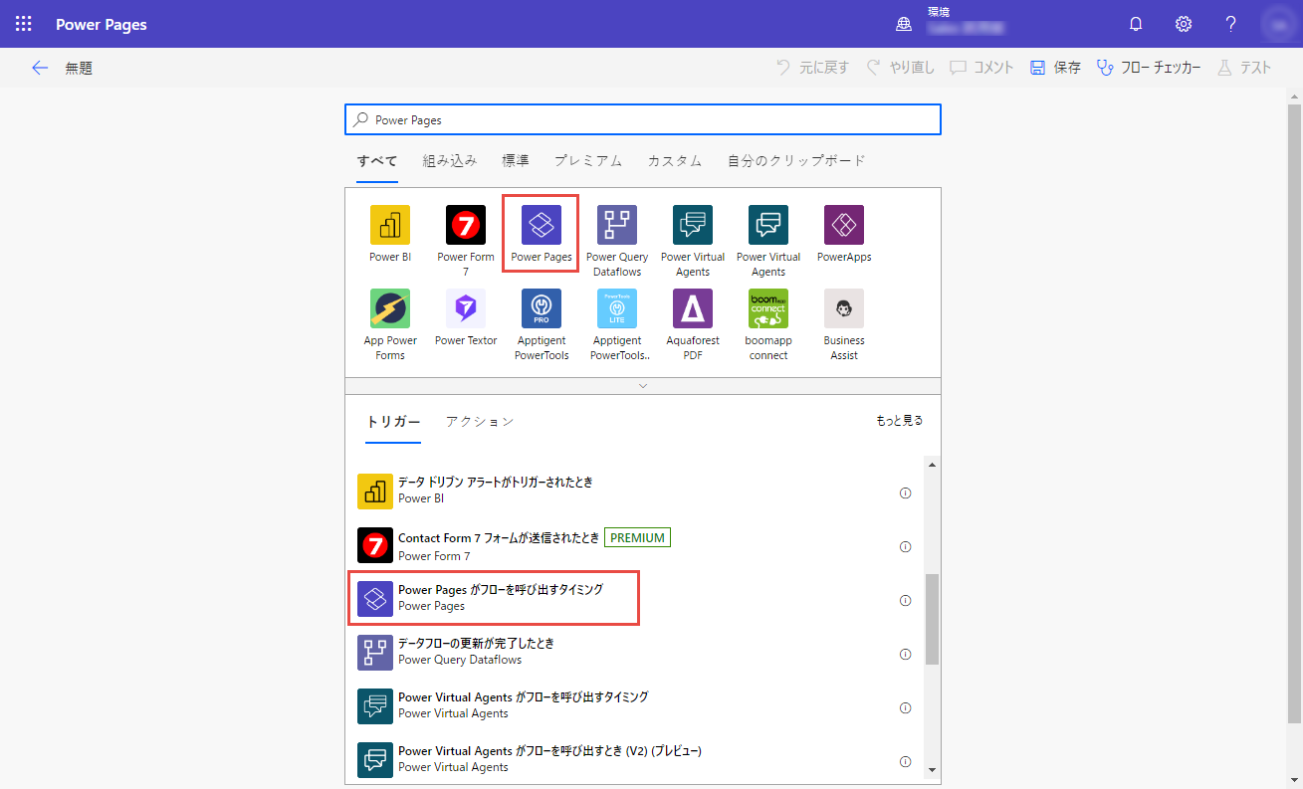Click trigger list scroll up arrow
Image resolution: width=1303 pixels, height=789 pixels.
(x=932, y=465)
